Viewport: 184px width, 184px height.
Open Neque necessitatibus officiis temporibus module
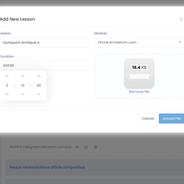[x=47, y=167]
